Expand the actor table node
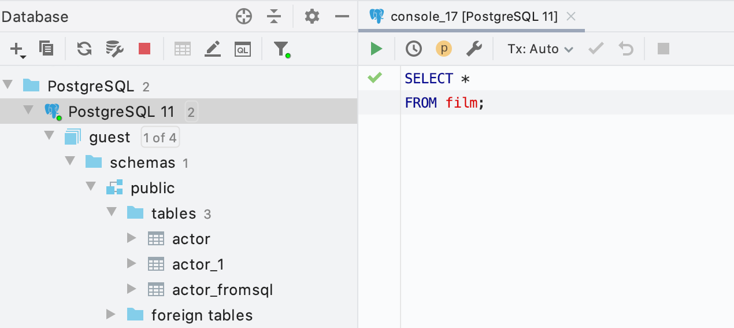The image size is (734, 328). point(131,238)
